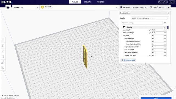The width and height of the screenshot is (176, 99).
Task: Collapse the Quality section chevron
Action: click(x=164, y=27)
